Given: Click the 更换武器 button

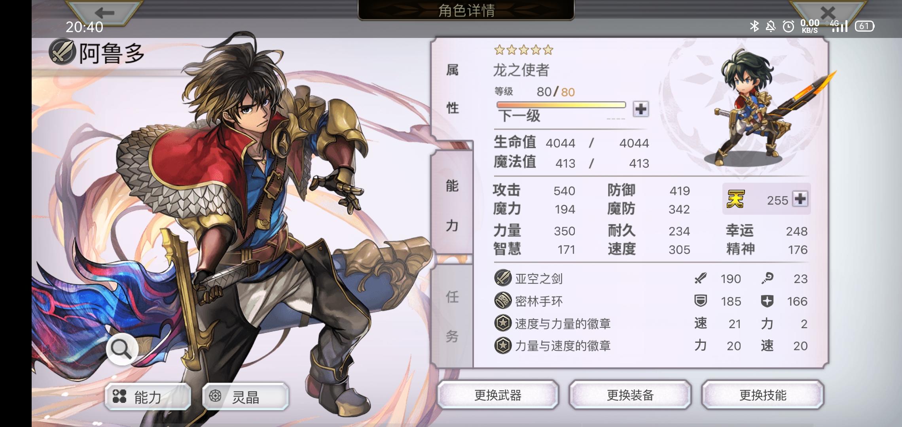Looking at the screenshot, I should (498, 395).
